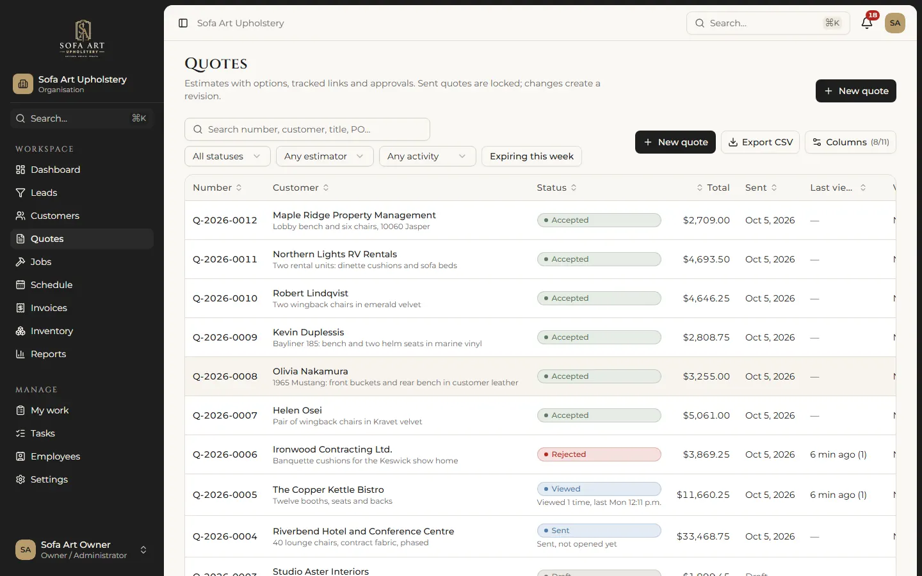
Task: Click the Viewed status badge
Action: tap(599, 489)
